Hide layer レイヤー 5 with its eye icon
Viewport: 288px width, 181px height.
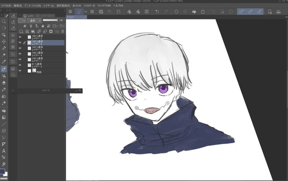[20, 48]
